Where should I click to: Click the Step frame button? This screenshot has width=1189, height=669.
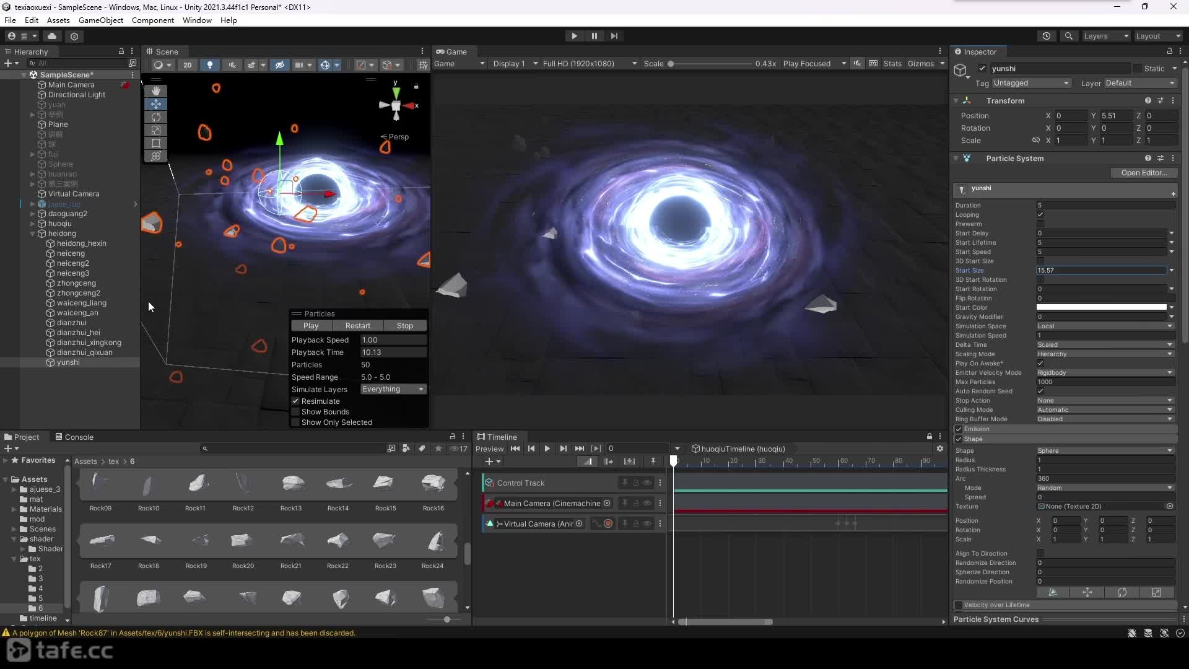614,36
